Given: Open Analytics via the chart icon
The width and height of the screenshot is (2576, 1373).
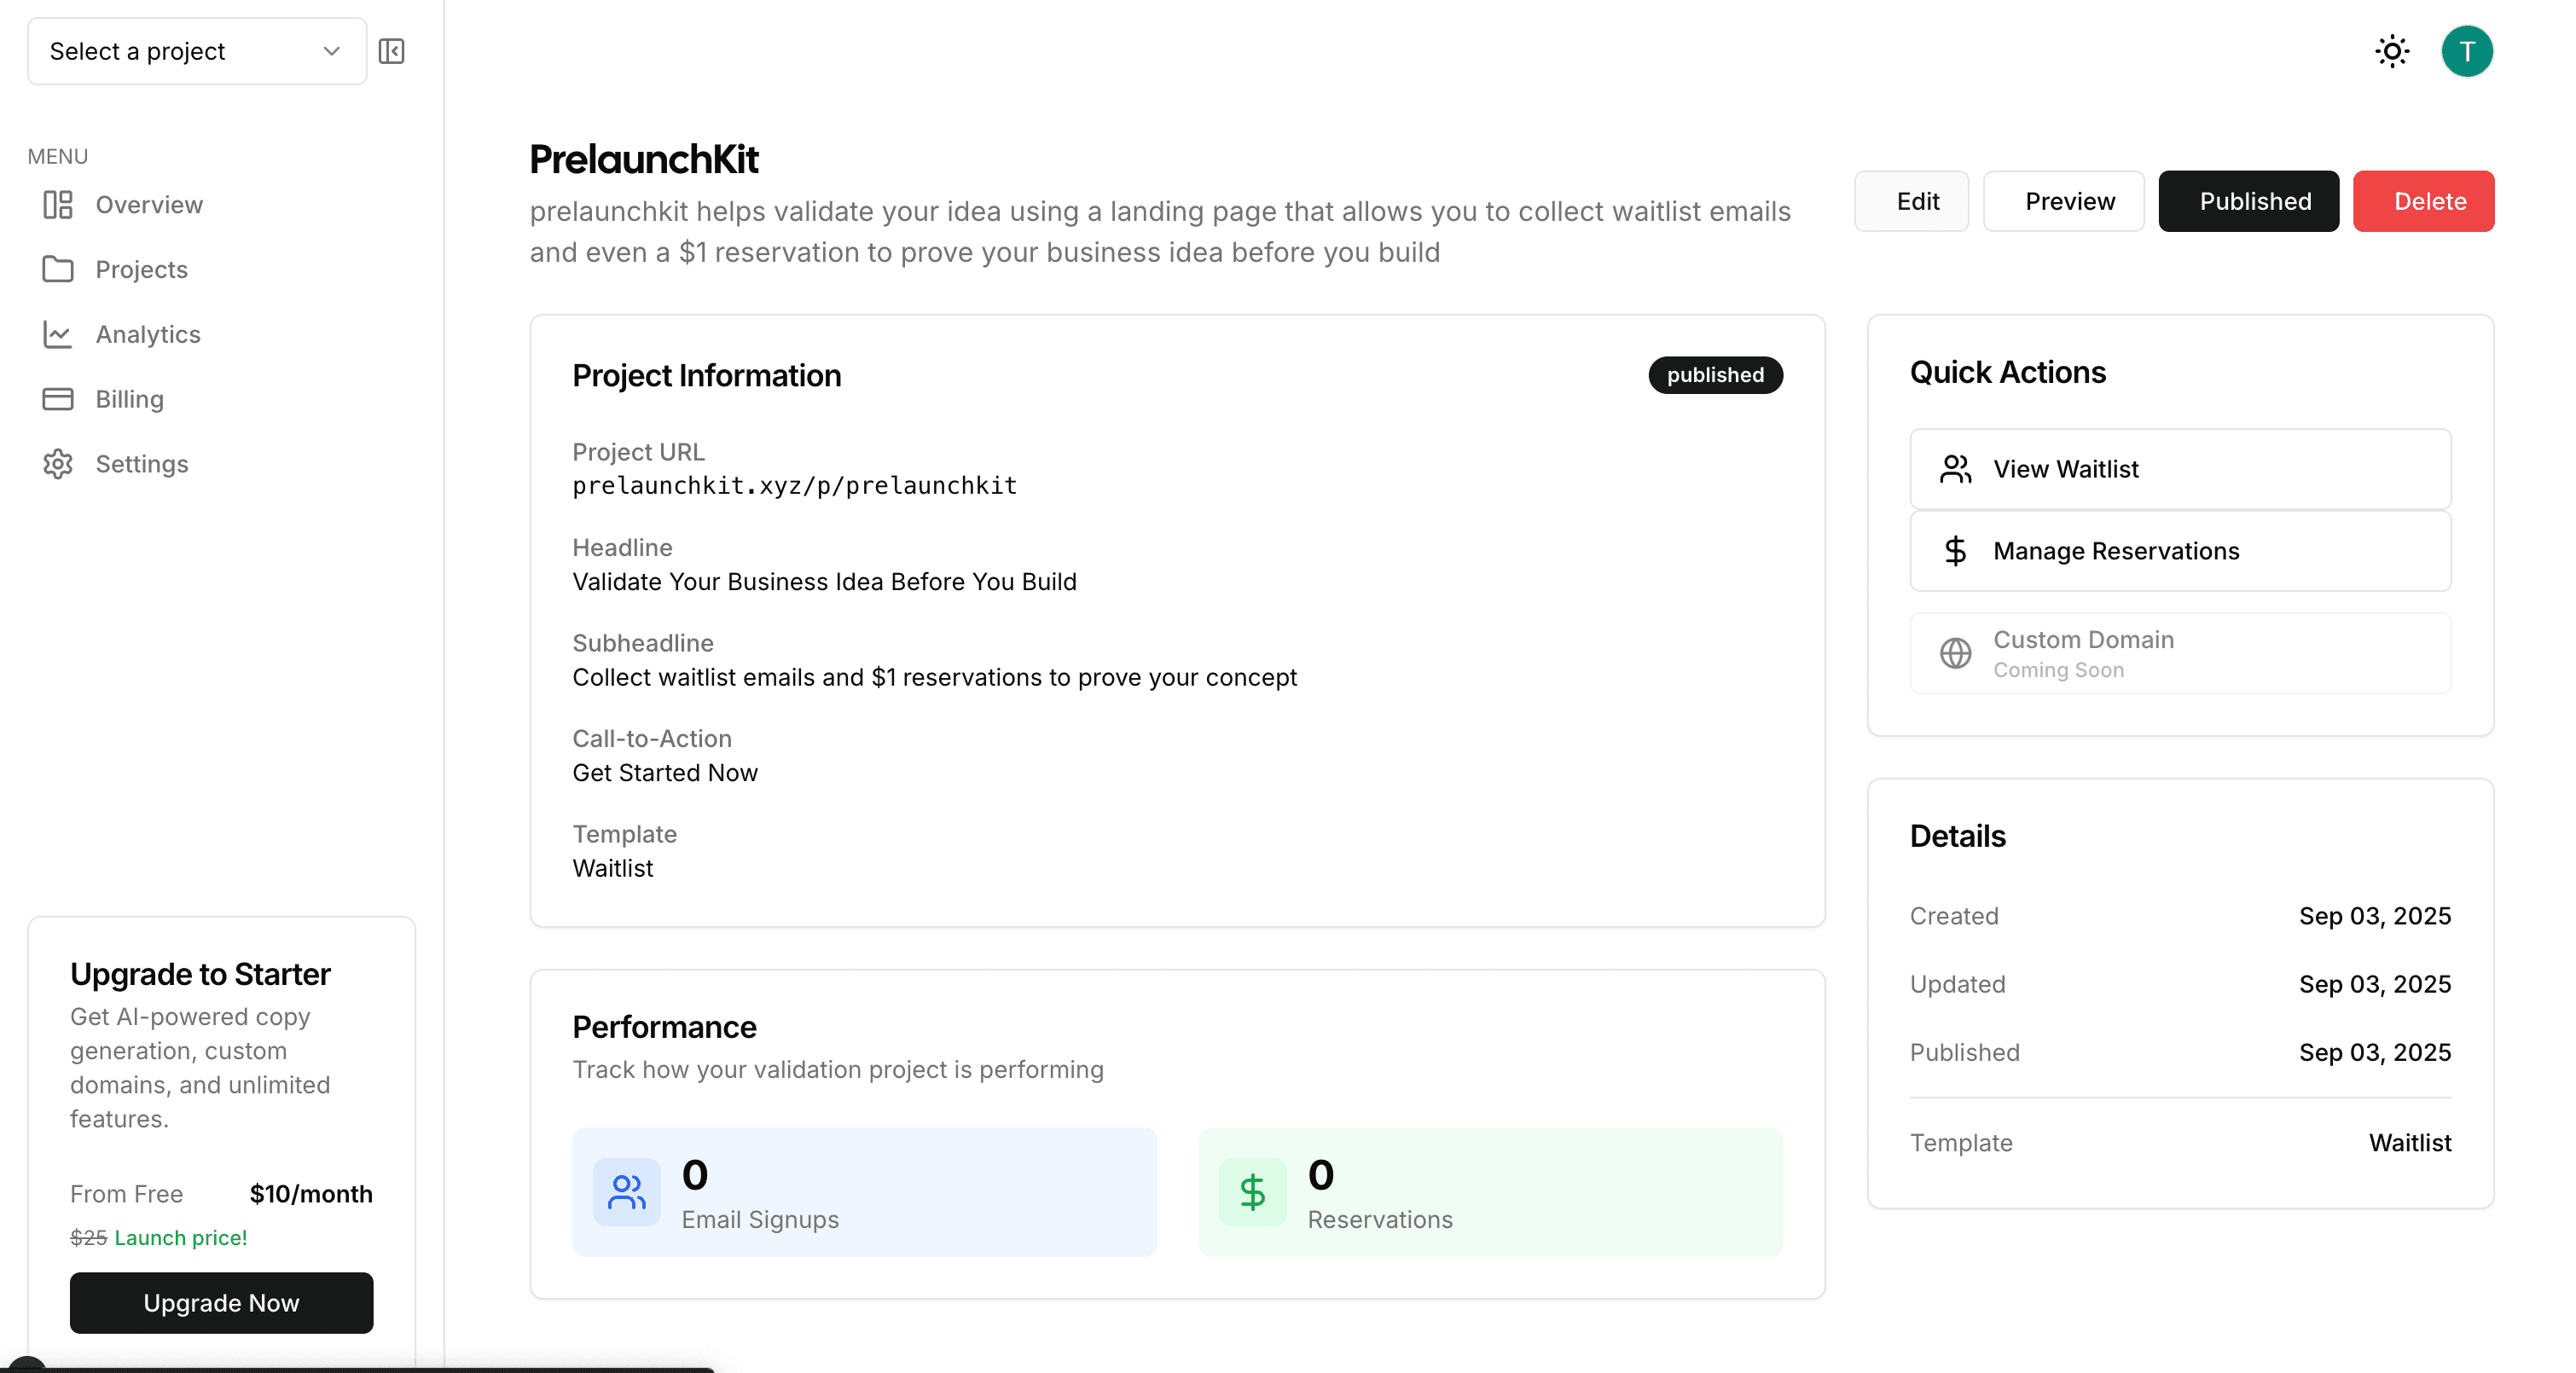Looking at the screenshot, I should point(57,334).
